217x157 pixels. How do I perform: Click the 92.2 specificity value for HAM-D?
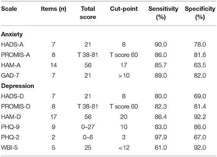(x=200, y=117)
